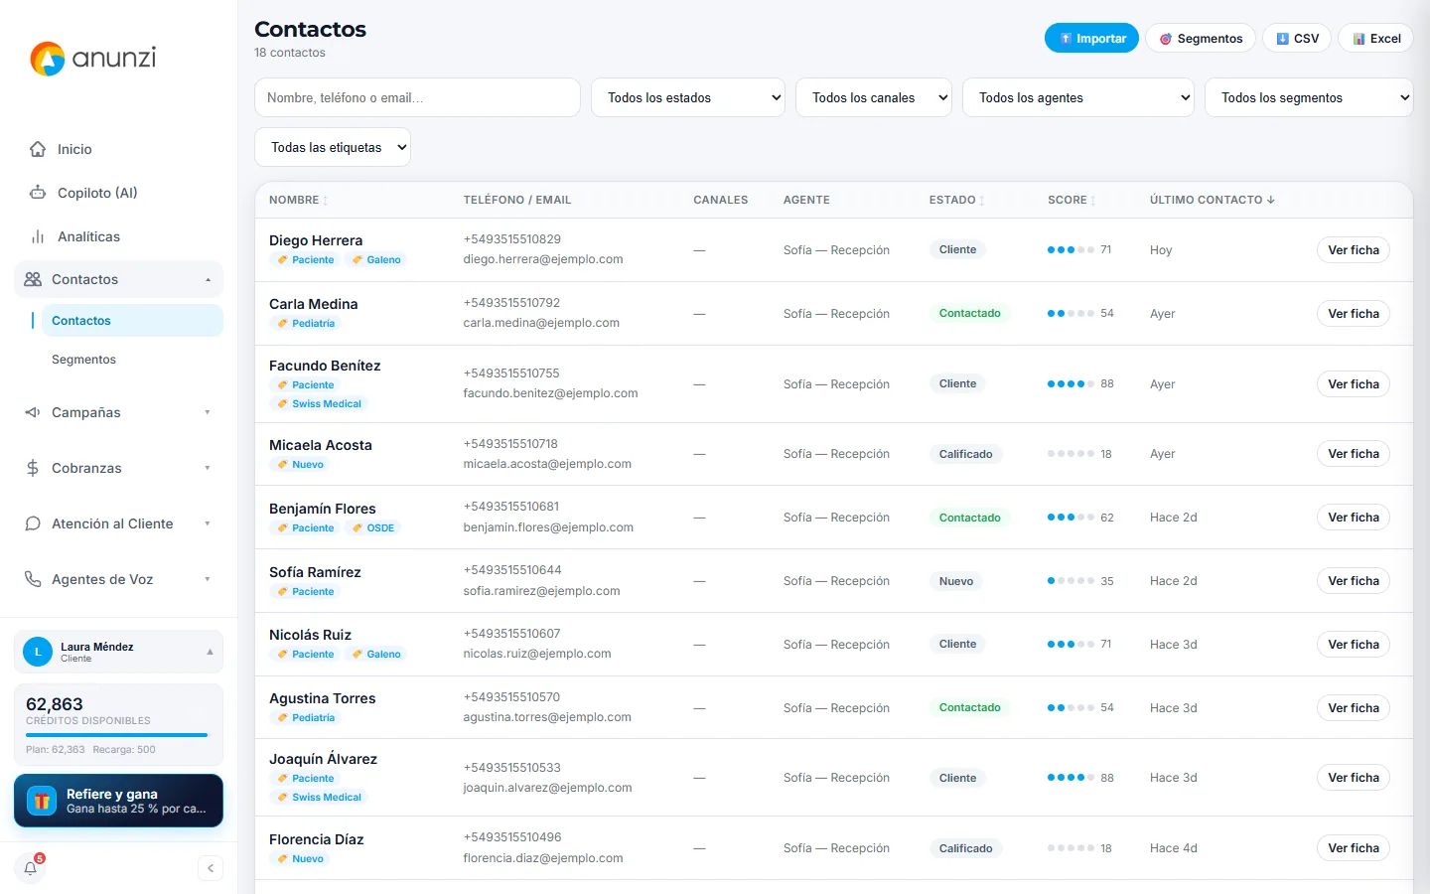Screen dimensions: 1430x894
Task: Click the Segmentos button at top
Action: point(1201,38)
